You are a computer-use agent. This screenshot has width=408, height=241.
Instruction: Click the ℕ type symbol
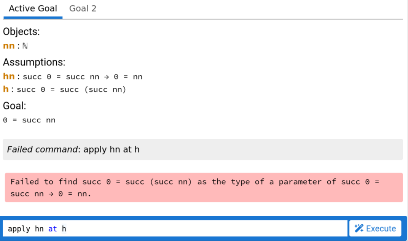(x=25, y=46)
